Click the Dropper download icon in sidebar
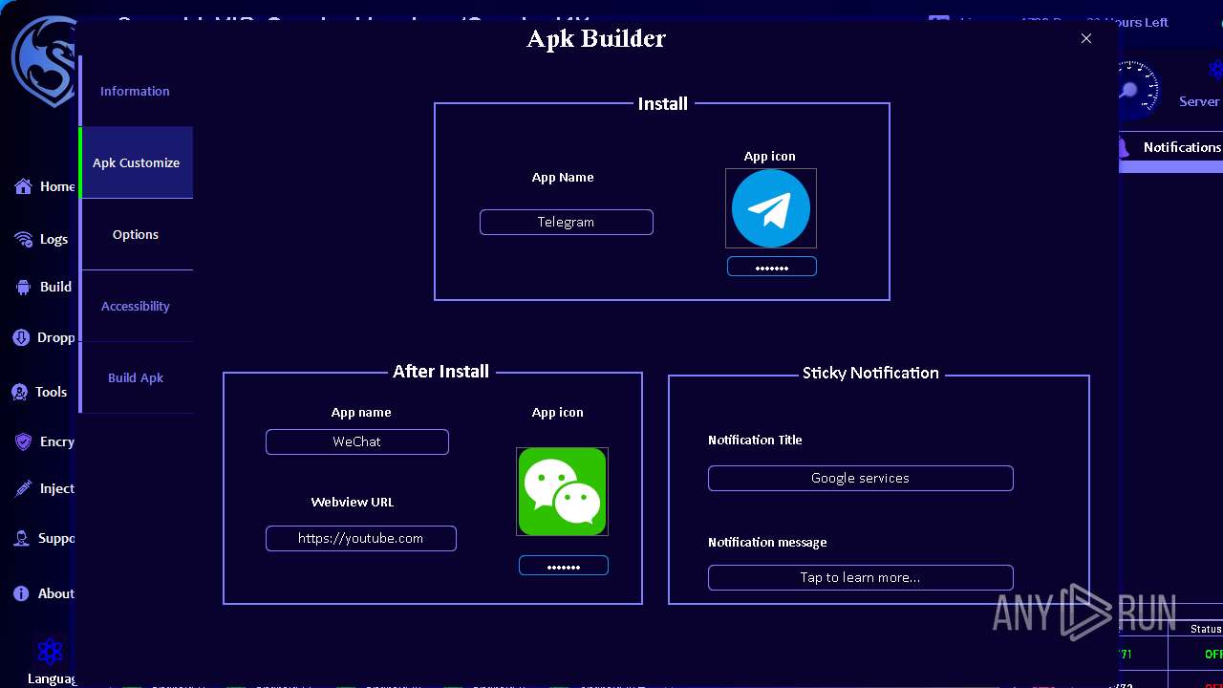Image resolution: width=1223 pixels, height=688 pixels. coord(21,337)
